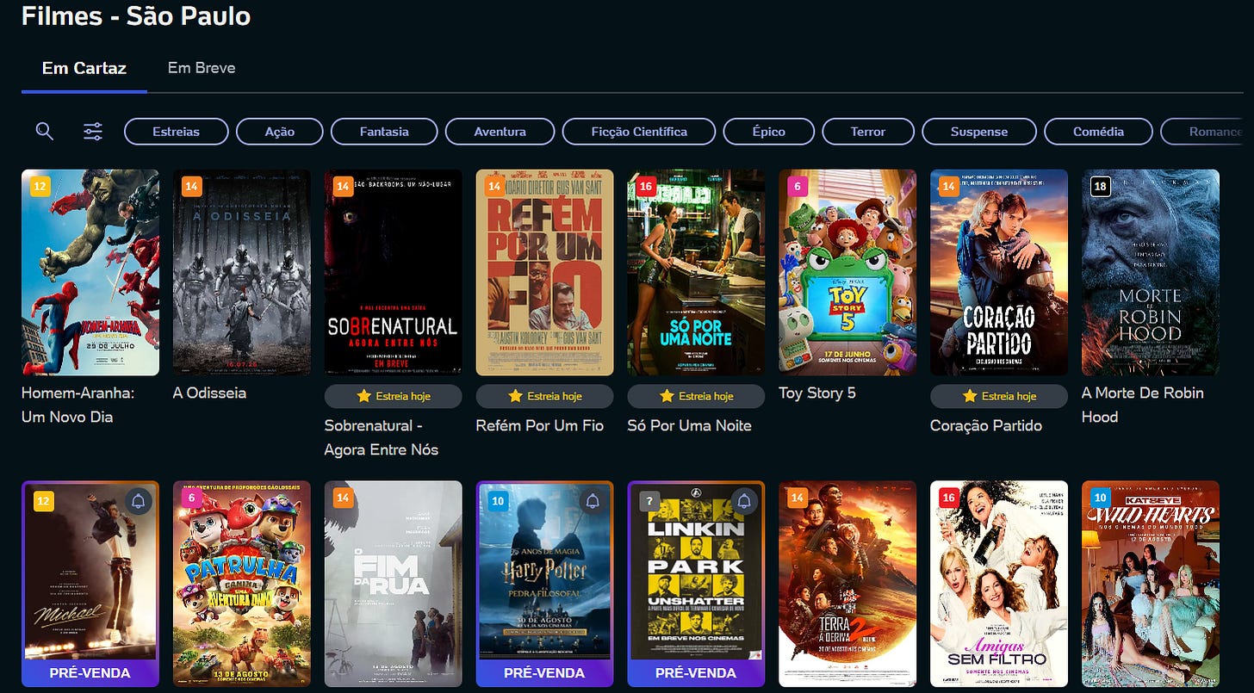Open the Só Por Uma Noite poster
1254x693 pixels.
[697, 272]
